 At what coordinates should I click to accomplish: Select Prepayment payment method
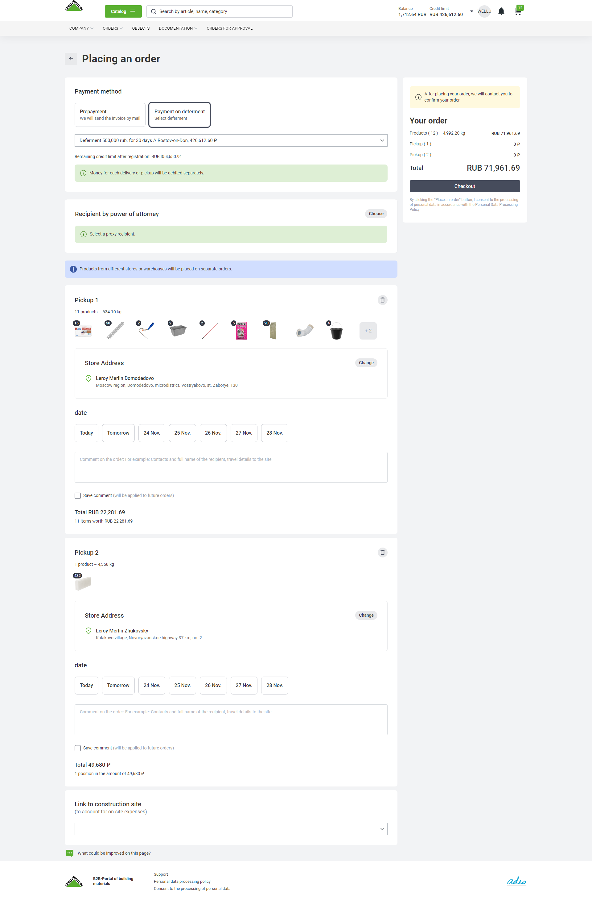pyautogui.click(x=110, y=115)
